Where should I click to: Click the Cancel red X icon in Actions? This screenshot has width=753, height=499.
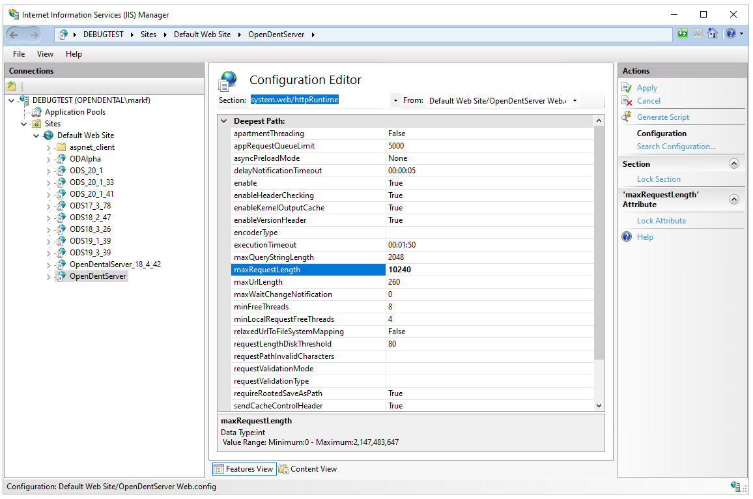click(x=627, y=101)
